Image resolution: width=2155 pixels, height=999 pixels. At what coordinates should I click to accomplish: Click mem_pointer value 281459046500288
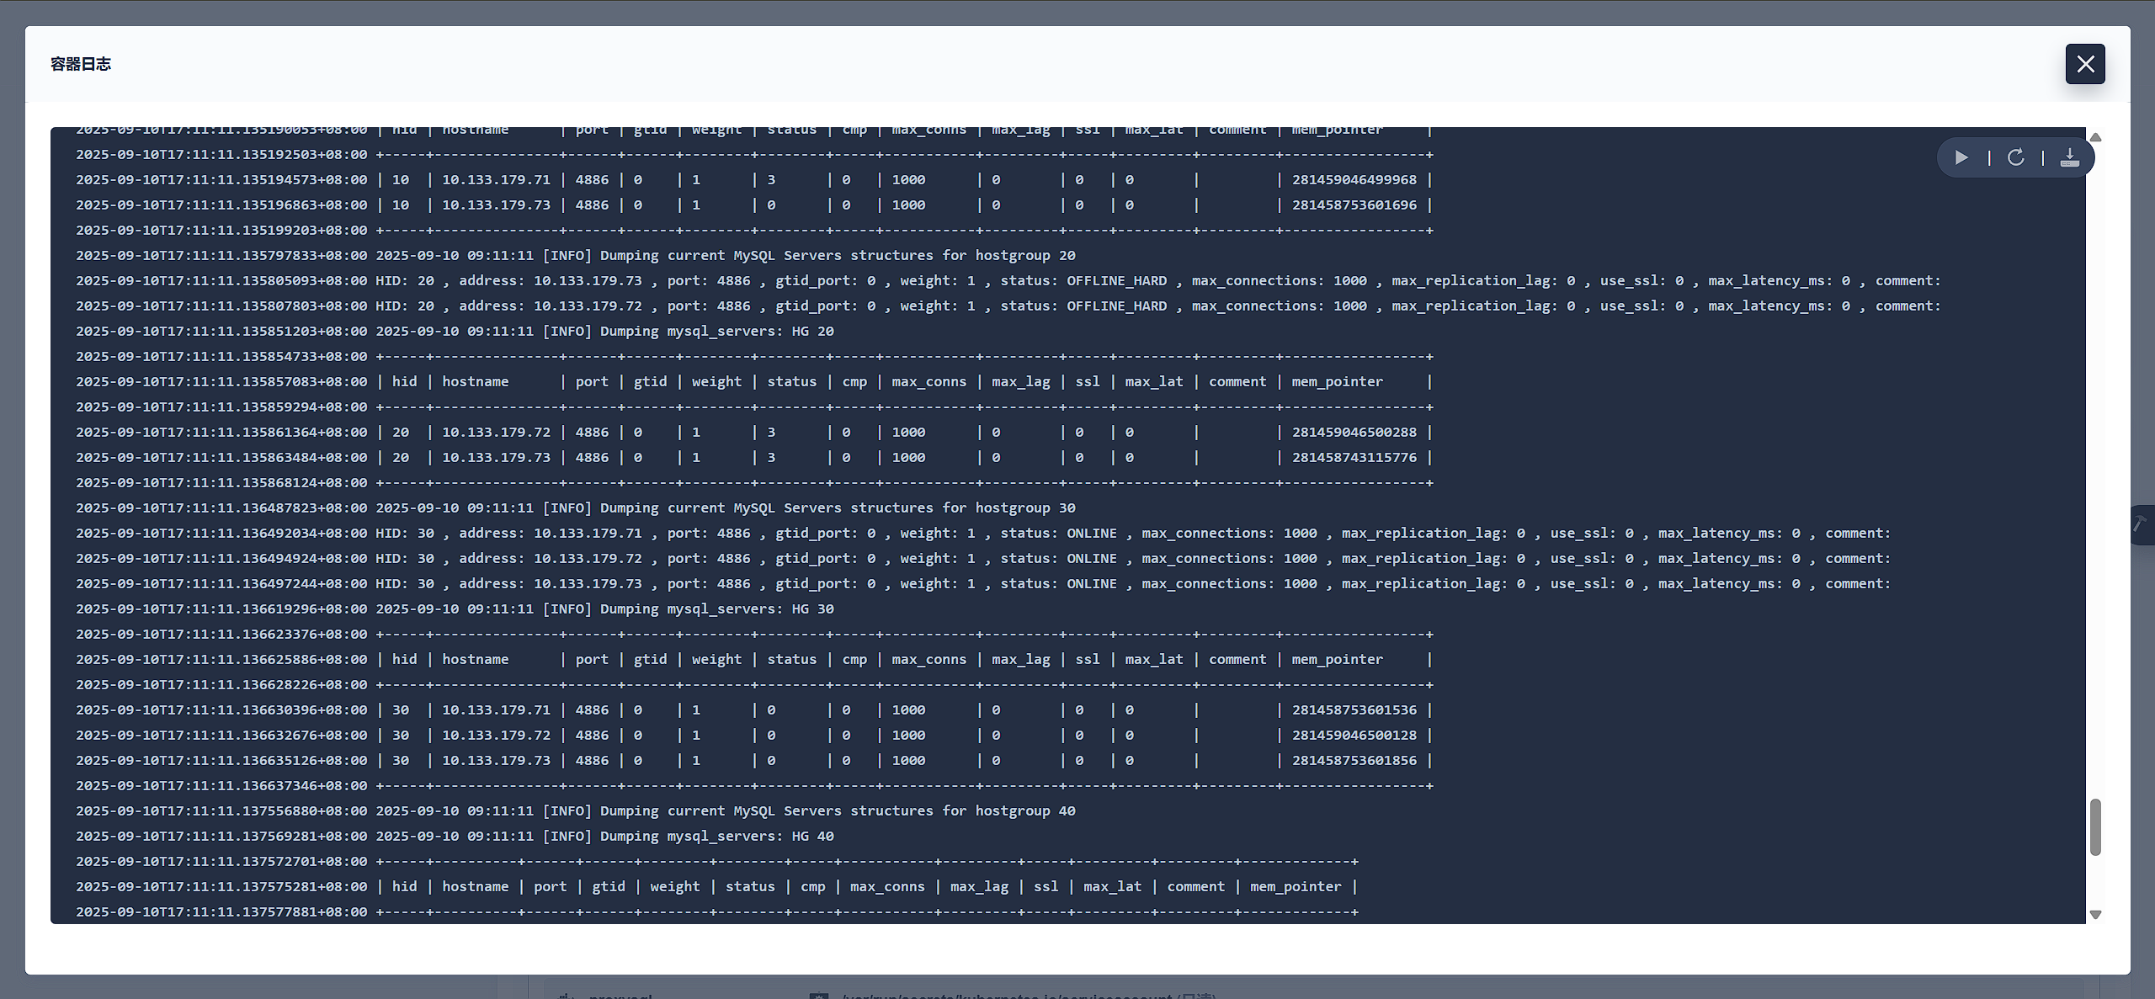click(1354, 432)
